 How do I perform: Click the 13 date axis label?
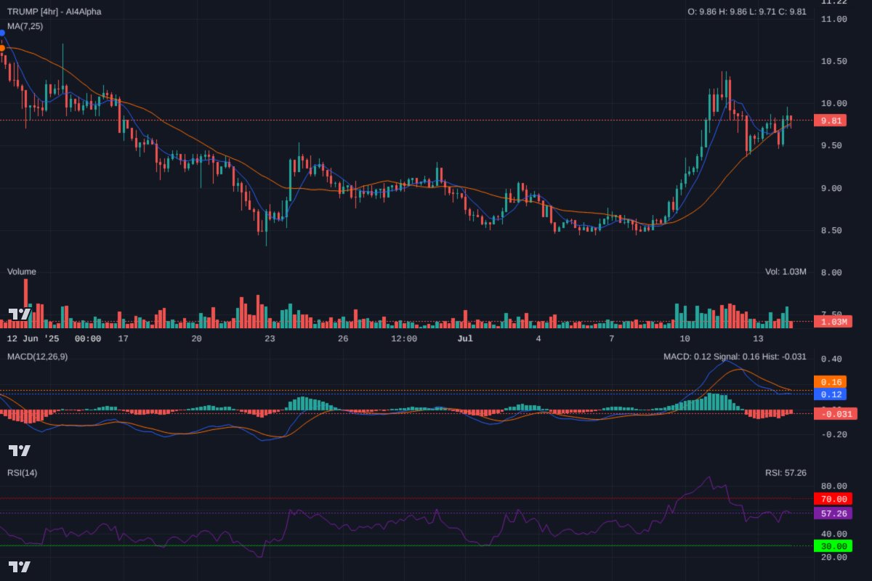[x=759, y=338]
